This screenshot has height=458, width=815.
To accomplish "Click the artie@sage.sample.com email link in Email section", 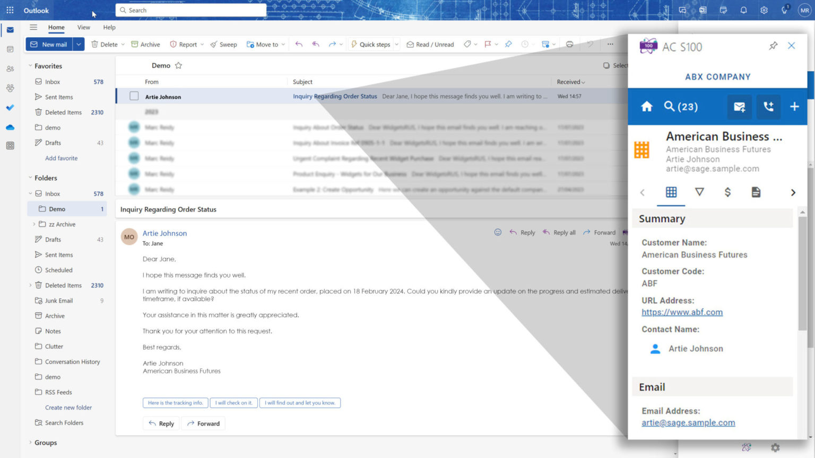I will (688, 422).
